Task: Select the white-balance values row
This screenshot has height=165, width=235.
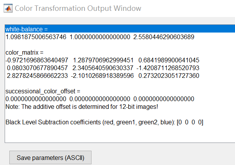Action: tap(100, 37)
